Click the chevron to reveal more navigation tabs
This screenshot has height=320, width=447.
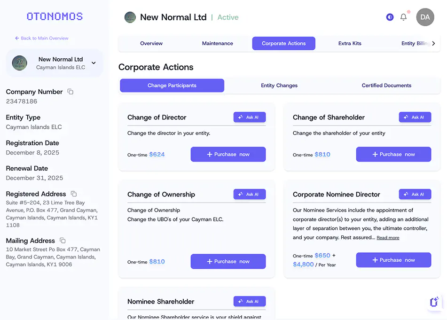tap(434, 43)
